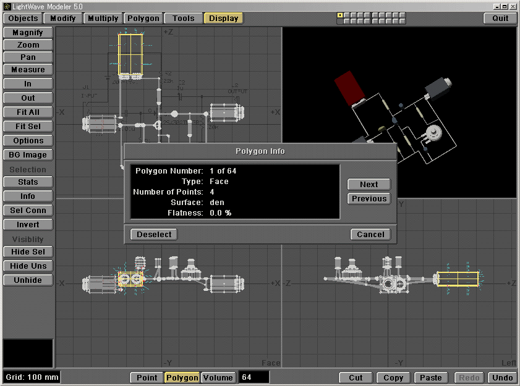Click Unhide to show hidden geometry
520x386 pixels.
pyautogui.click(x=28, y=280)
